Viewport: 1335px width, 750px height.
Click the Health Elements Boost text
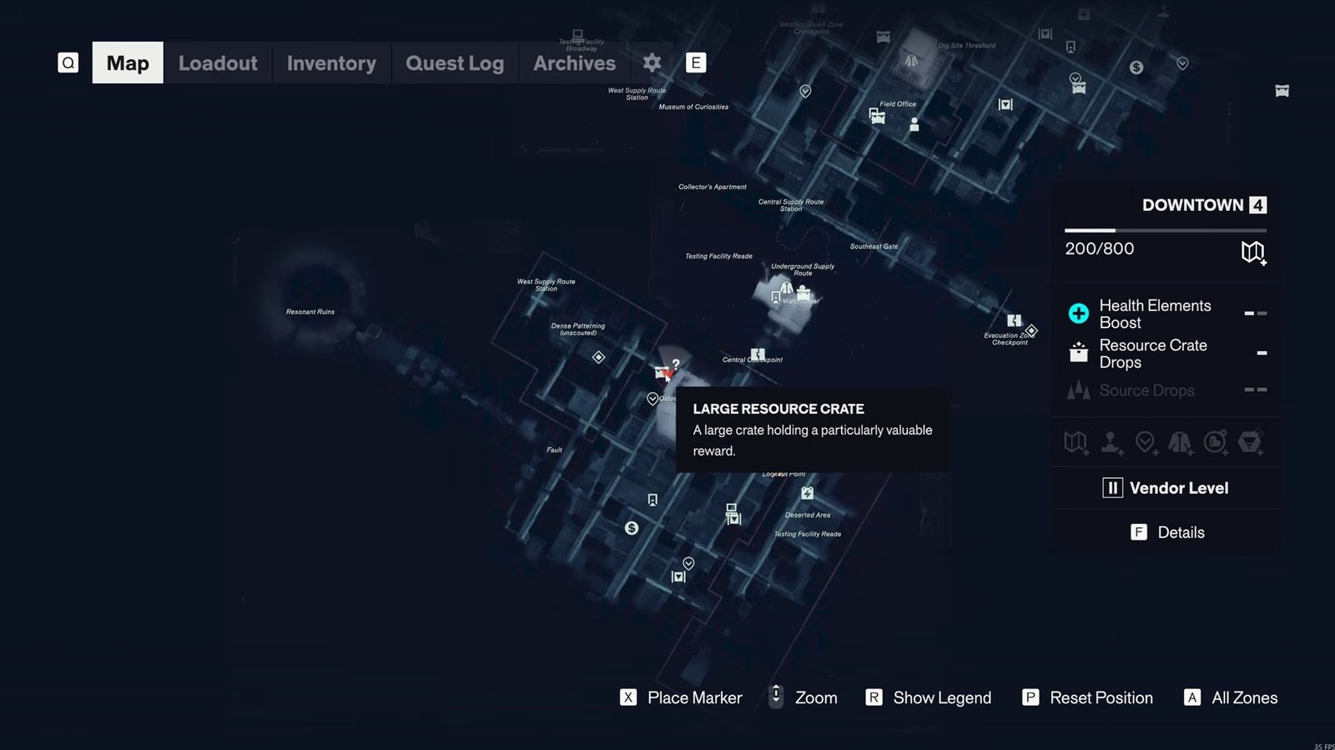pyautogui.click(x=1155, y=314)
